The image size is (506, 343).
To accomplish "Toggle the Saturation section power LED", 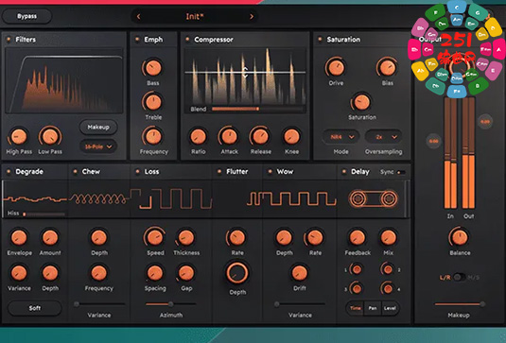I will pyautogui.click(x=320, y=40).
